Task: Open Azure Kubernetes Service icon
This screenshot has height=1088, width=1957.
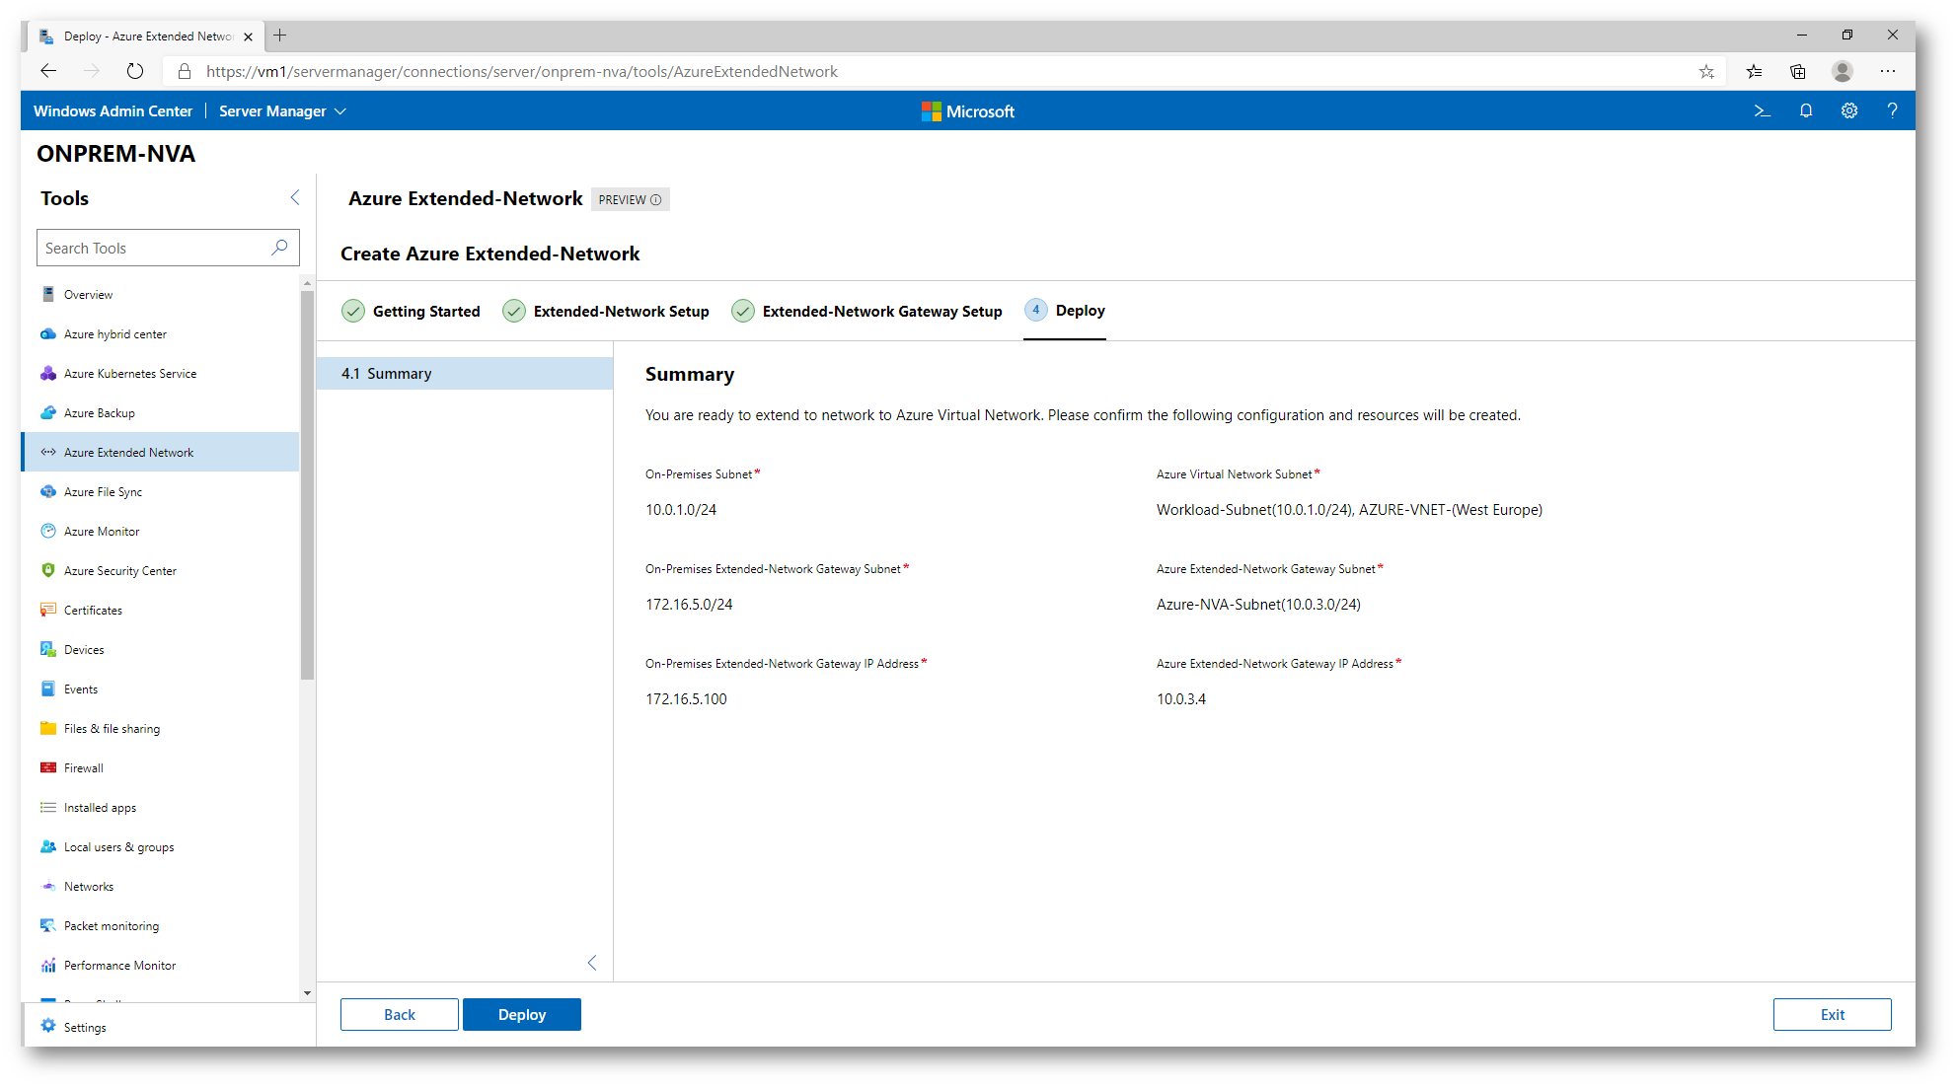Action: click(x=48, y=373)
